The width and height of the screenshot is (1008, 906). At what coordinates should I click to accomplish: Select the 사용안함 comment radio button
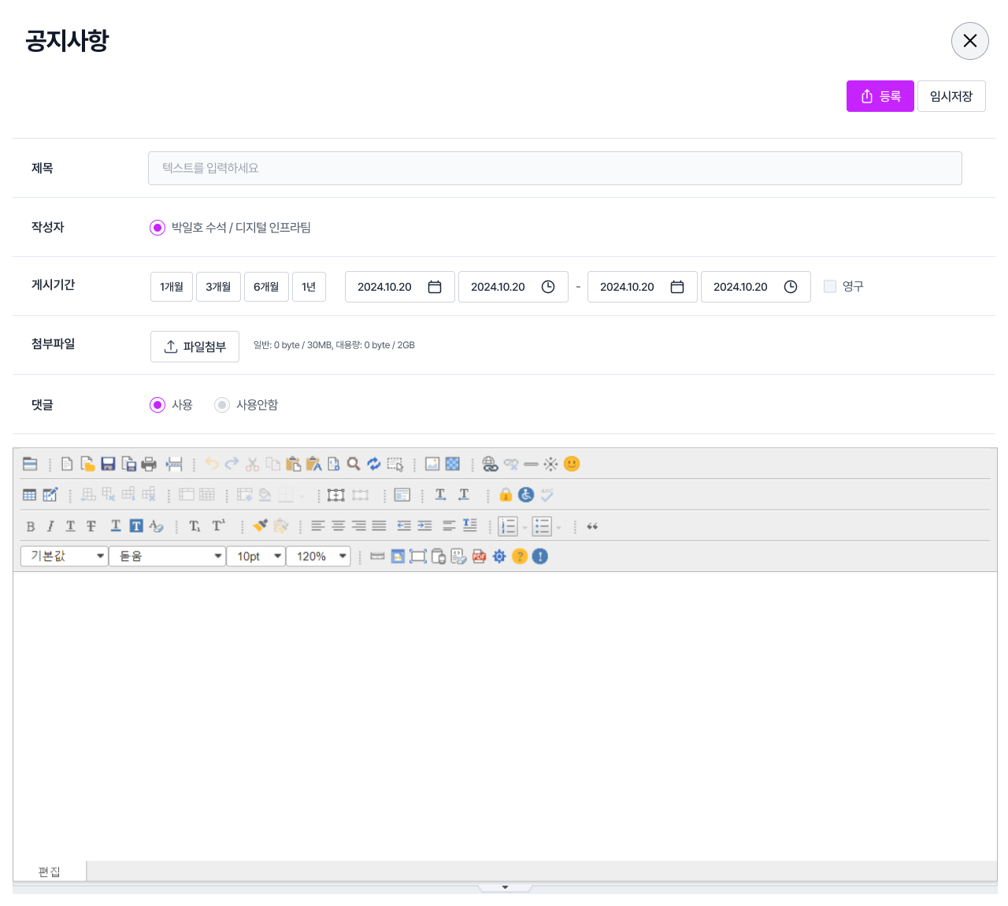(x=222, y=405)
